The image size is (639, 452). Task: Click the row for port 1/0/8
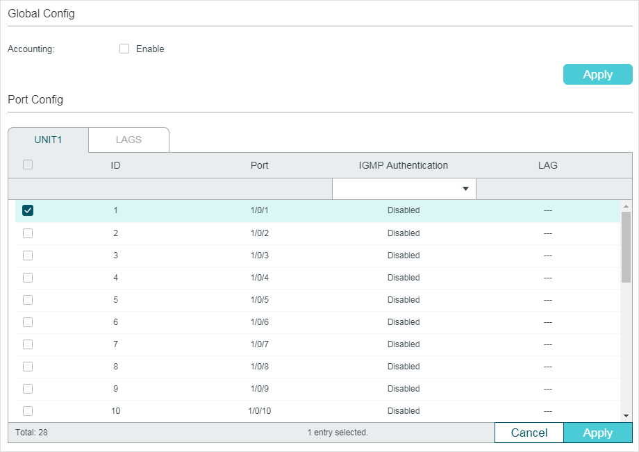[x=259, y=367]
